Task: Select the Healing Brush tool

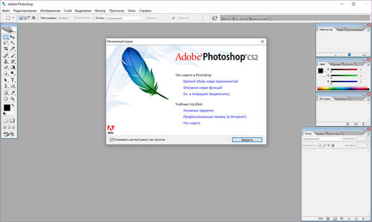Action: click(6, 56)
